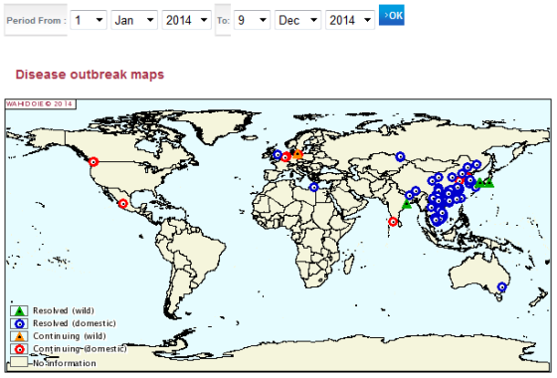Click the orange triangle marker in Germany
The width and height of the screenshot is (557, 378).
[x=297, y=154]
